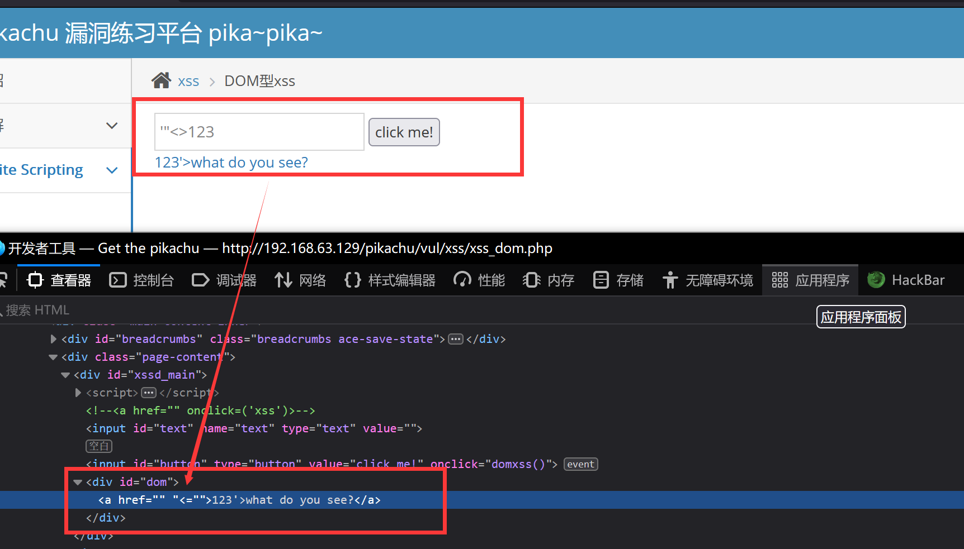Viewport: 964px width, 549px height.
Task: Open the Accessibility (无障碍环境) tab
Action: (708, 280)
